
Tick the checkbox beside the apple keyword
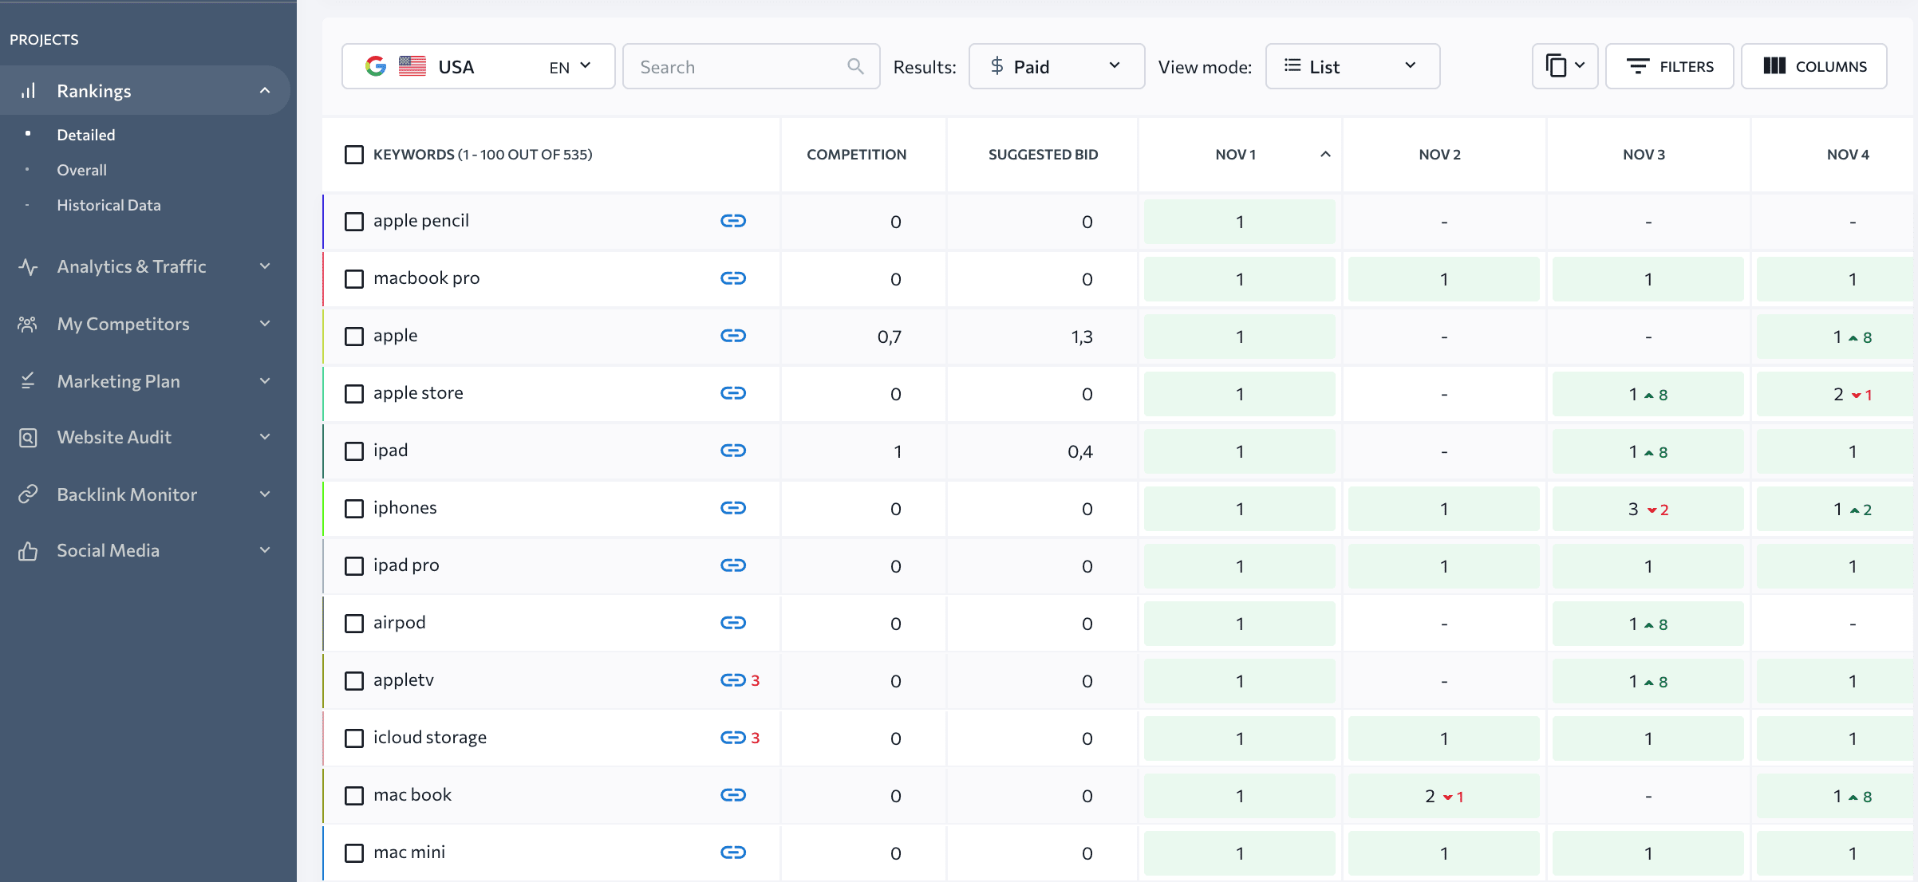[x=354, y=337]
